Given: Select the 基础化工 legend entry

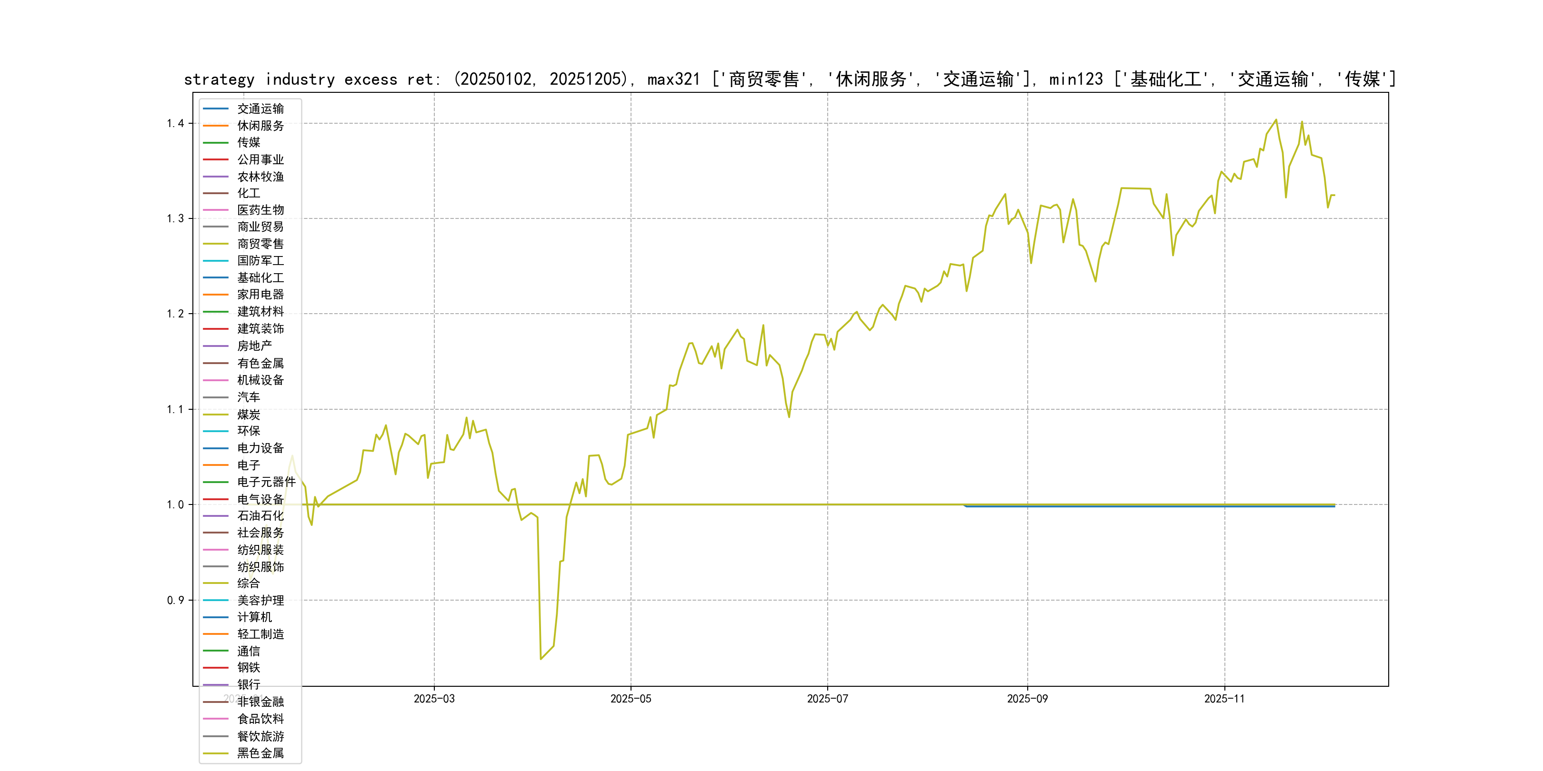Looking at the screenshot, I should point(260,278).
